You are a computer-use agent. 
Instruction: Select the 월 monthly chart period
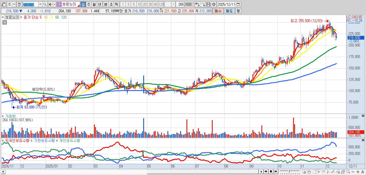(94, 4)
